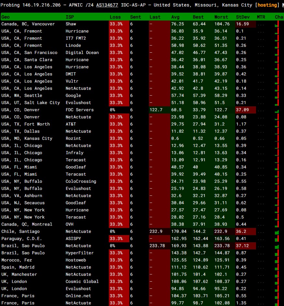This screenshot has width=284, height=306.
Task: Click the Geo column header
Action: click(x=6, y=17)
